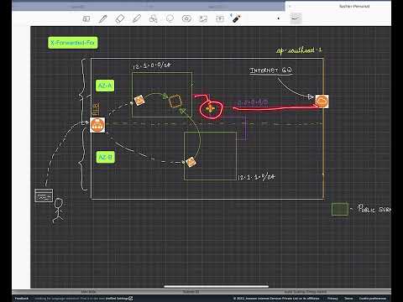Toggle the page view icon at toolbar left
The image size is (403, 302).
tap(86, 18)
